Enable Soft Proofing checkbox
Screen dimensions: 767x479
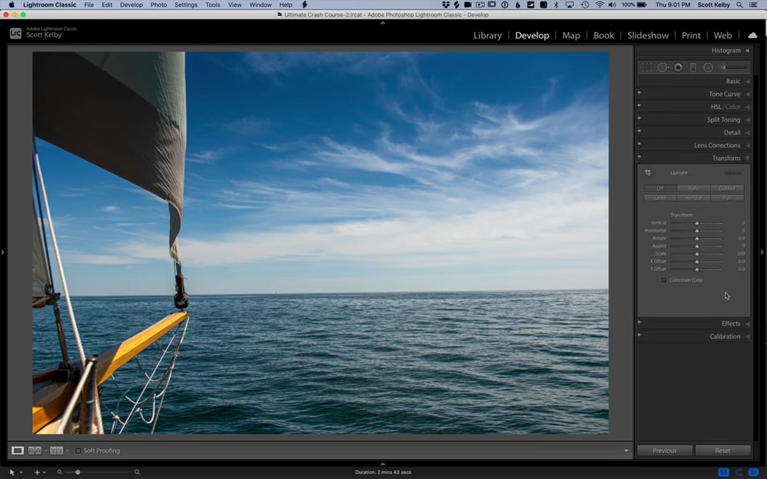(78, 450)
